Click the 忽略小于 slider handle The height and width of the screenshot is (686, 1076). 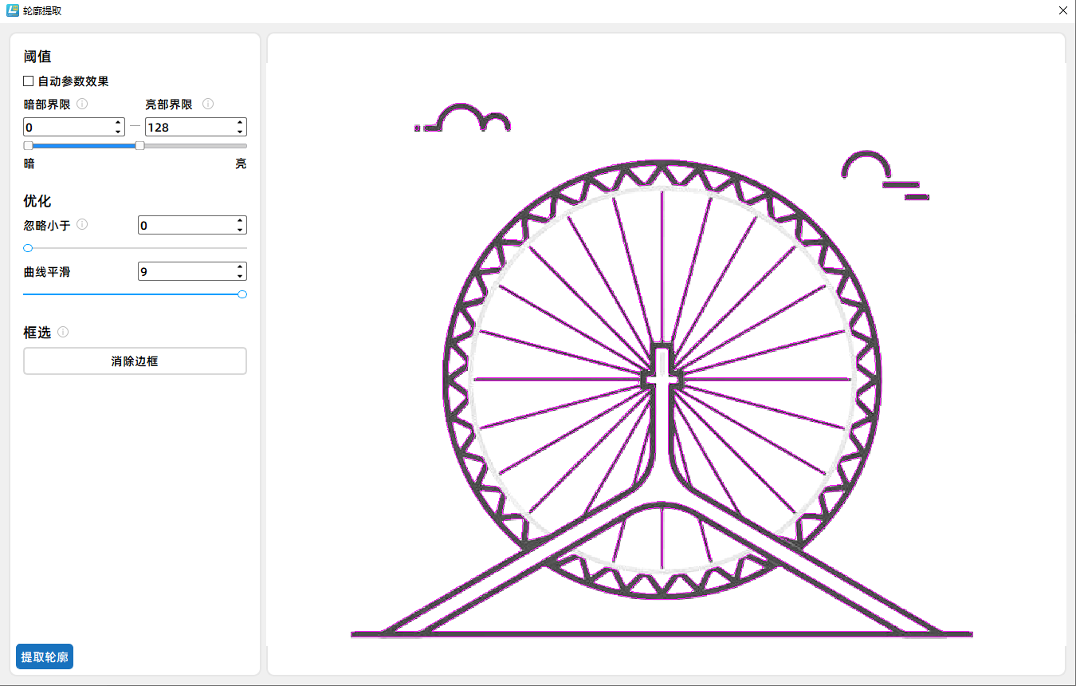(28, 248)
